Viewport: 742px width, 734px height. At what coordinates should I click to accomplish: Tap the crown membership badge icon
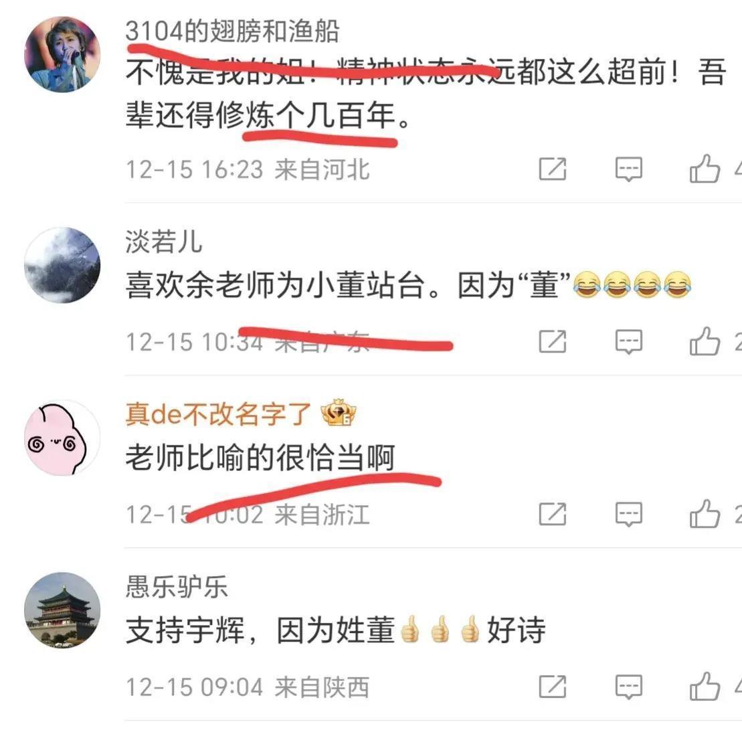pos(339,413)
